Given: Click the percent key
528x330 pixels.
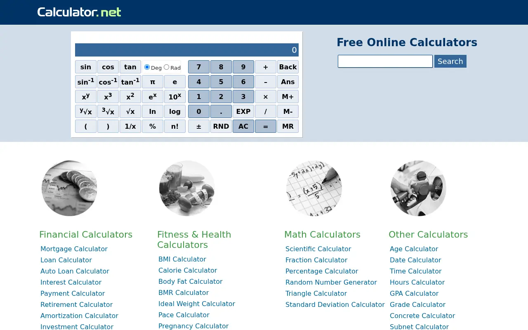Looking at the screenshot, I should (x=153, y=126).
